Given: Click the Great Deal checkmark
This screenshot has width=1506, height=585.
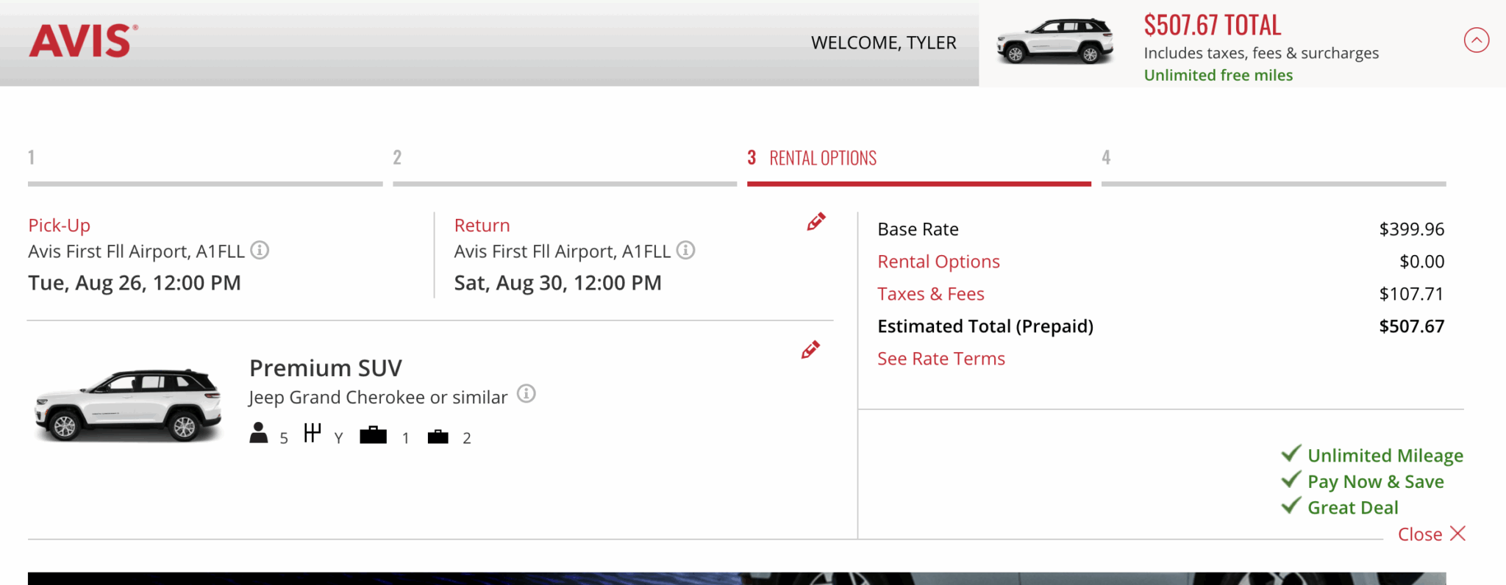Looking at the screenshot, I should tap(1290, 506).
